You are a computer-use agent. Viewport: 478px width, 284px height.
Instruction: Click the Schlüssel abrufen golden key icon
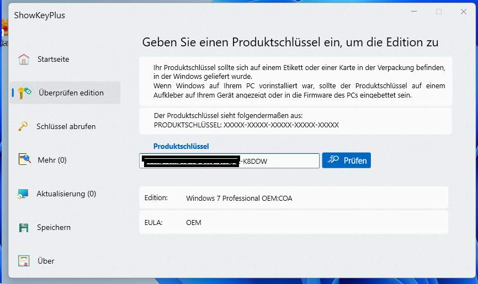[23, 126]
